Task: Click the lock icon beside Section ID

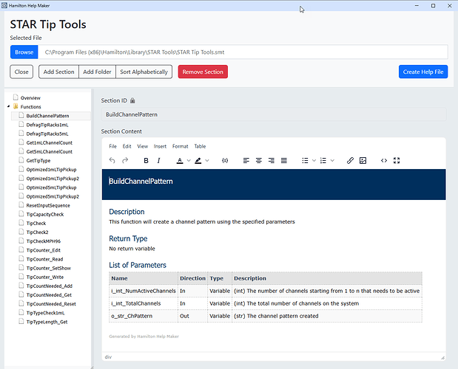Action: pyautogui.click(x=132, y=100)
